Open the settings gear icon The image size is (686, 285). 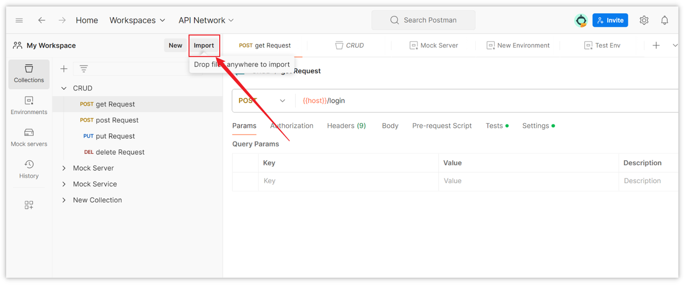(x=644, y=20)
